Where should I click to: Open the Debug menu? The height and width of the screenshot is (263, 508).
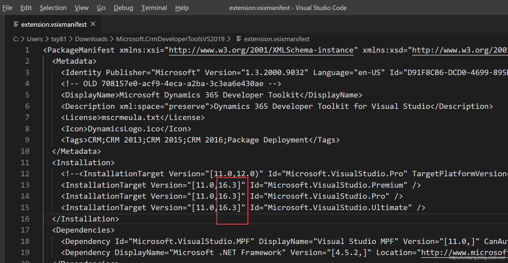(123, 8)
